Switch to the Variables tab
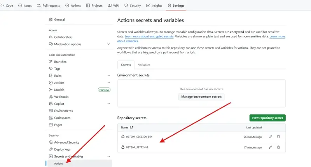Screen dimensions: 311x167 [x=144, y=65]
